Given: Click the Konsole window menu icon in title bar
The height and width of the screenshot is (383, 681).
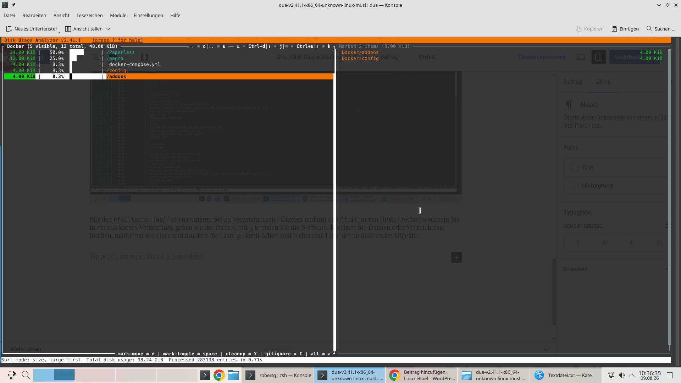Looking at the screenshot, I should [5, 5].
